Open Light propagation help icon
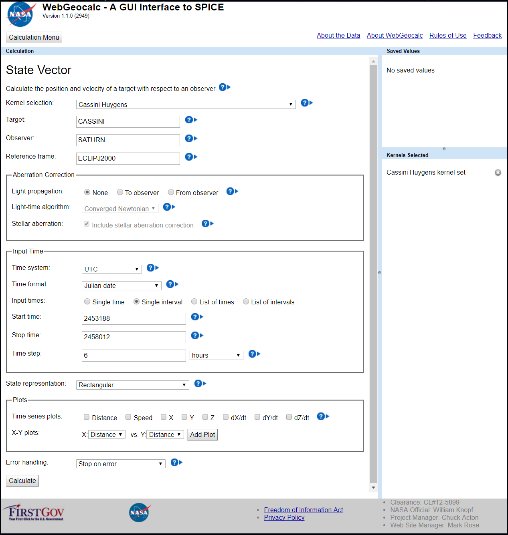 point(232,191)
